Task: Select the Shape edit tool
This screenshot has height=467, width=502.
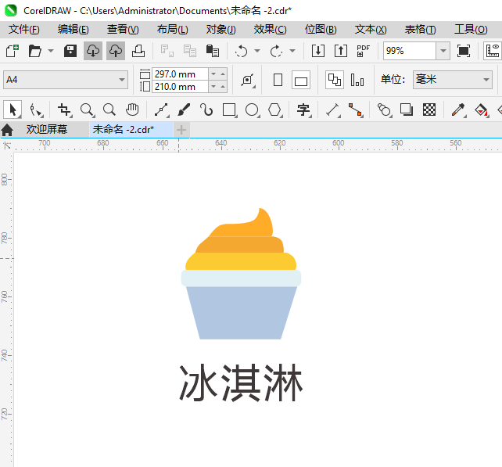Action: click(x=35, y=110)
